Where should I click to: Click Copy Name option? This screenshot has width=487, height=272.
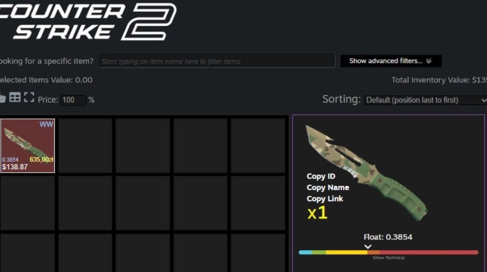coord(328,188)
